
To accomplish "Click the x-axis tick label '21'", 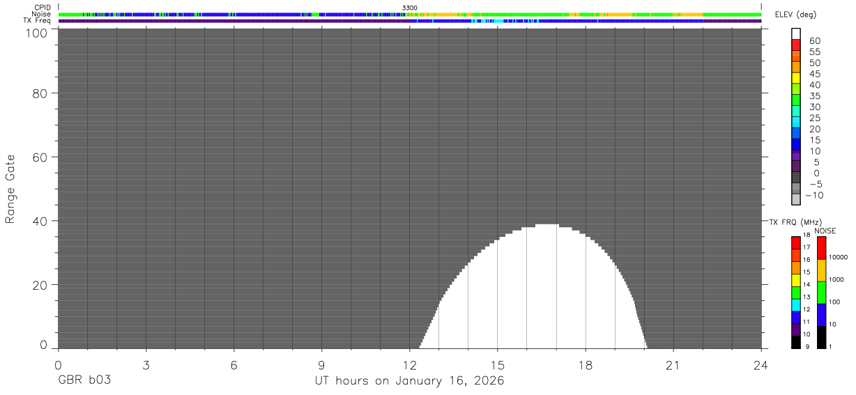I will click(673, 364).
